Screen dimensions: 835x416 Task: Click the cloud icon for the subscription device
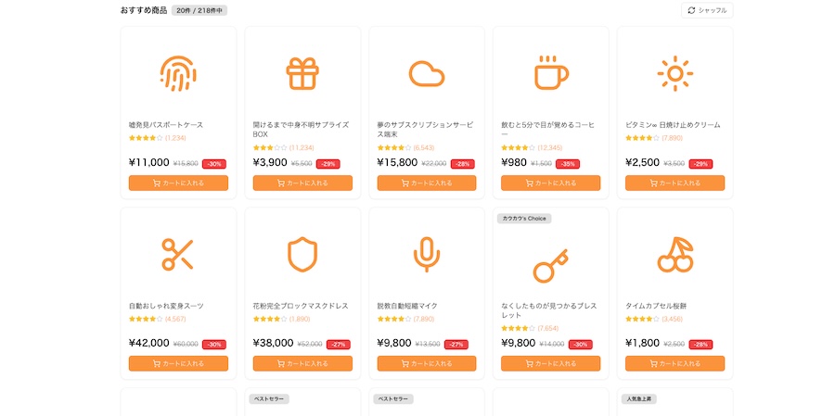[426, 73]
